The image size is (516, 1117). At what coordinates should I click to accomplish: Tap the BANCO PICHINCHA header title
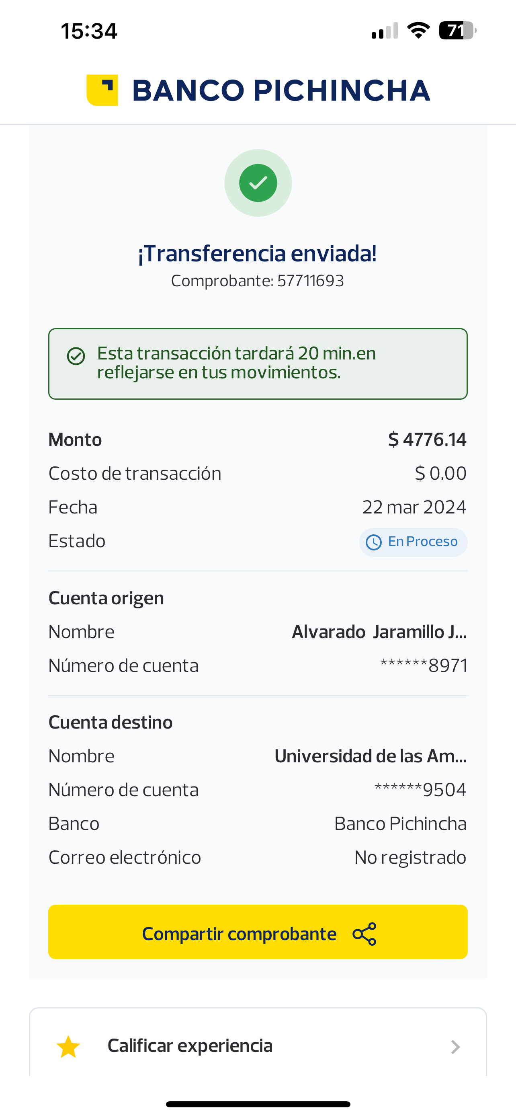click(281, 90)
